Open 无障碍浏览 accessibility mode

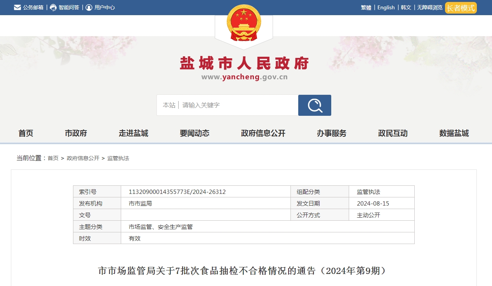(430, 7)
